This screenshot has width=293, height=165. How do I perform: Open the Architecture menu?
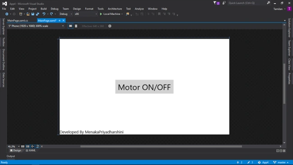tap(115, 9)
